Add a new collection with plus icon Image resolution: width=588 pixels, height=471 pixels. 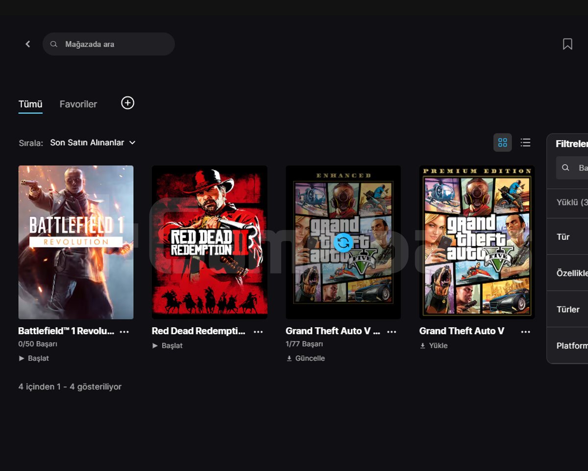127,103
